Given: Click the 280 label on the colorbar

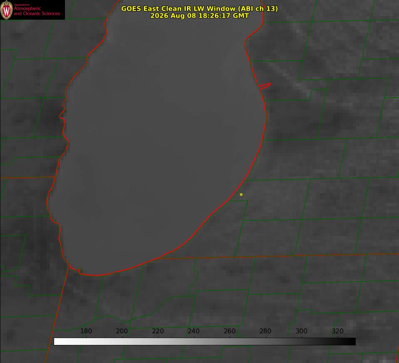Looking at the screenshot, I should (x=265, y=331).
